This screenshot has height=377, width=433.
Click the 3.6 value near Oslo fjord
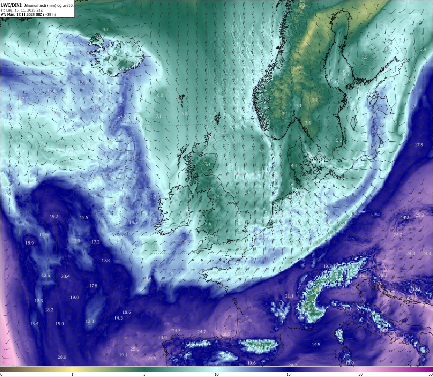point(307,123)
